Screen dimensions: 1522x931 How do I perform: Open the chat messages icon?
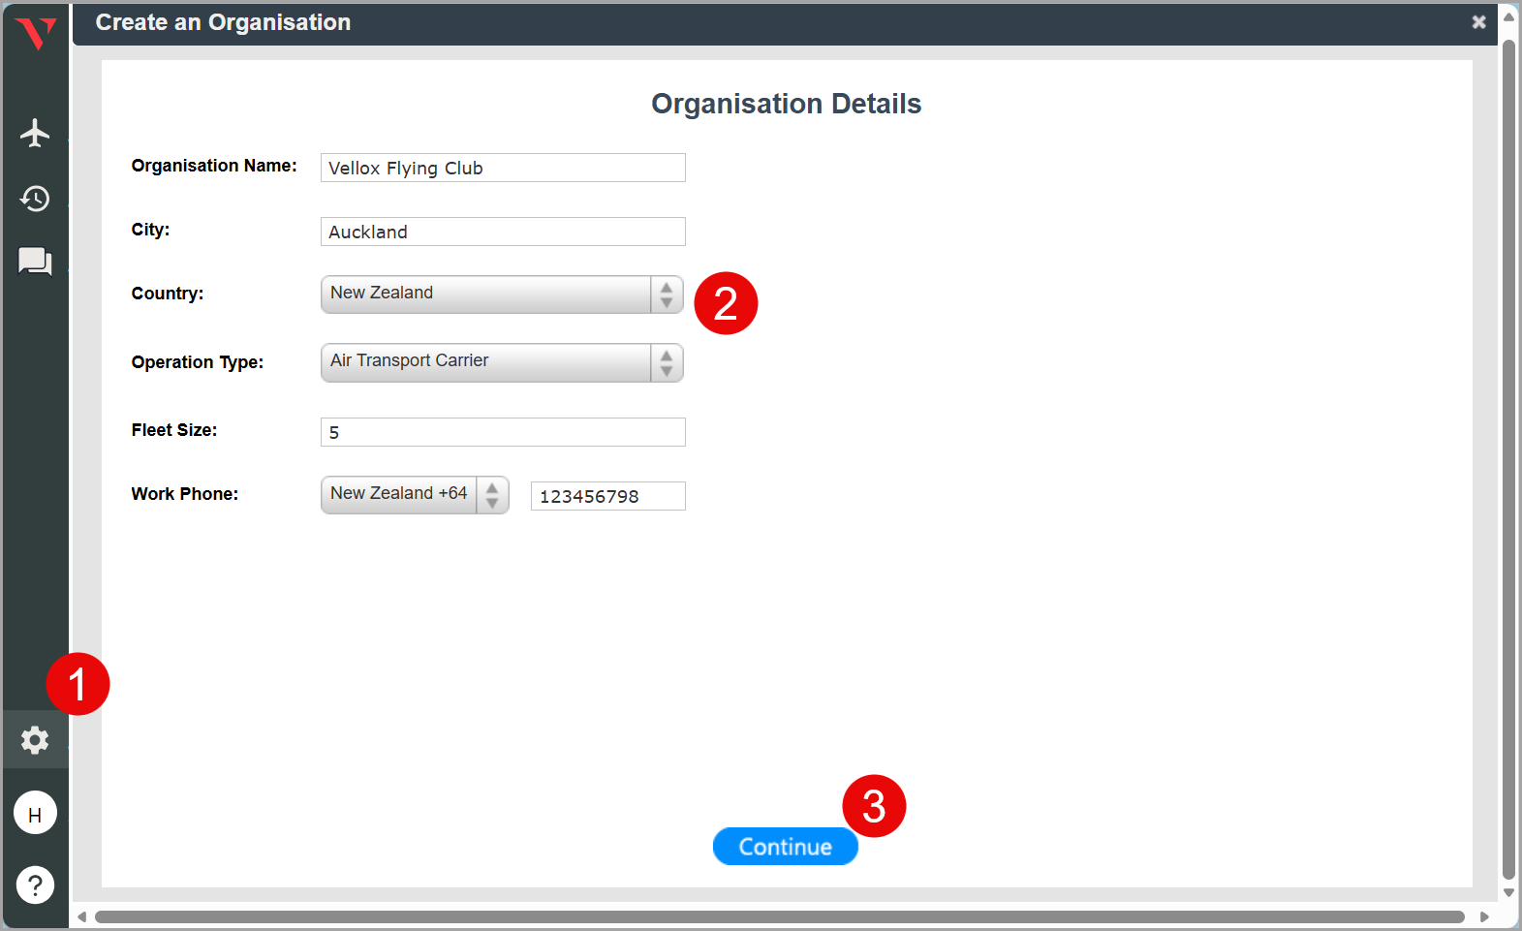[x=35, y=262]
